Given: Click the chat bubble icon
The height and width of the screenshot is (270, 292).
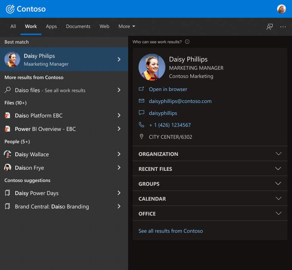Looking at the screenshot, I should 142,113.
